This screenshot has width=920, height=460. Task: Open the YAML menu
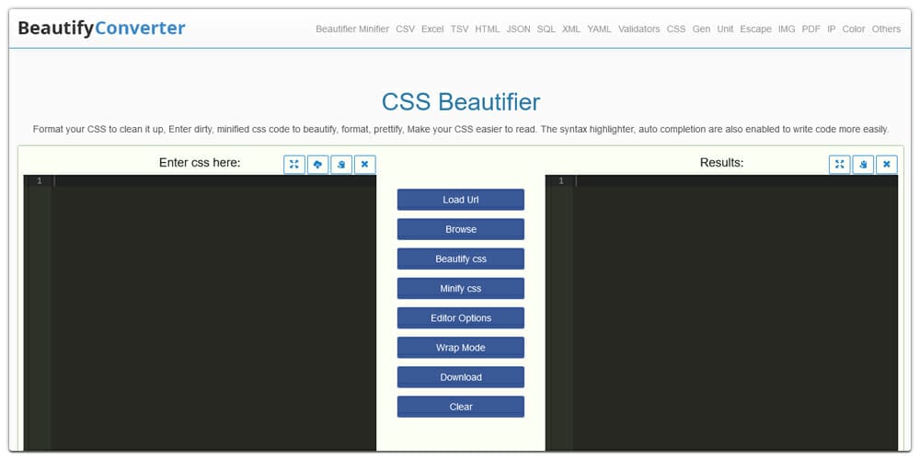tap(599, 29)
